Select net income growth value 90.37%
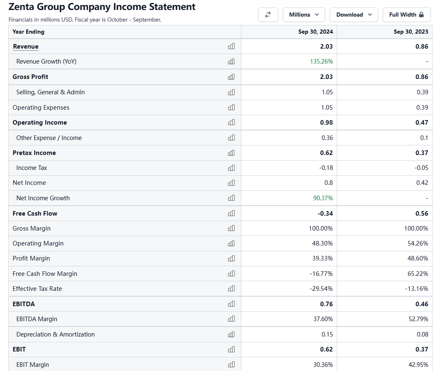Screen dimensions: 440x371 [323, 198]
